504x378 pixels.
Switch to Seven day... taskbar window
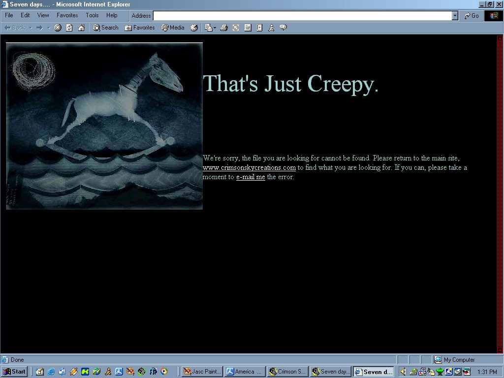coord(331,372)
